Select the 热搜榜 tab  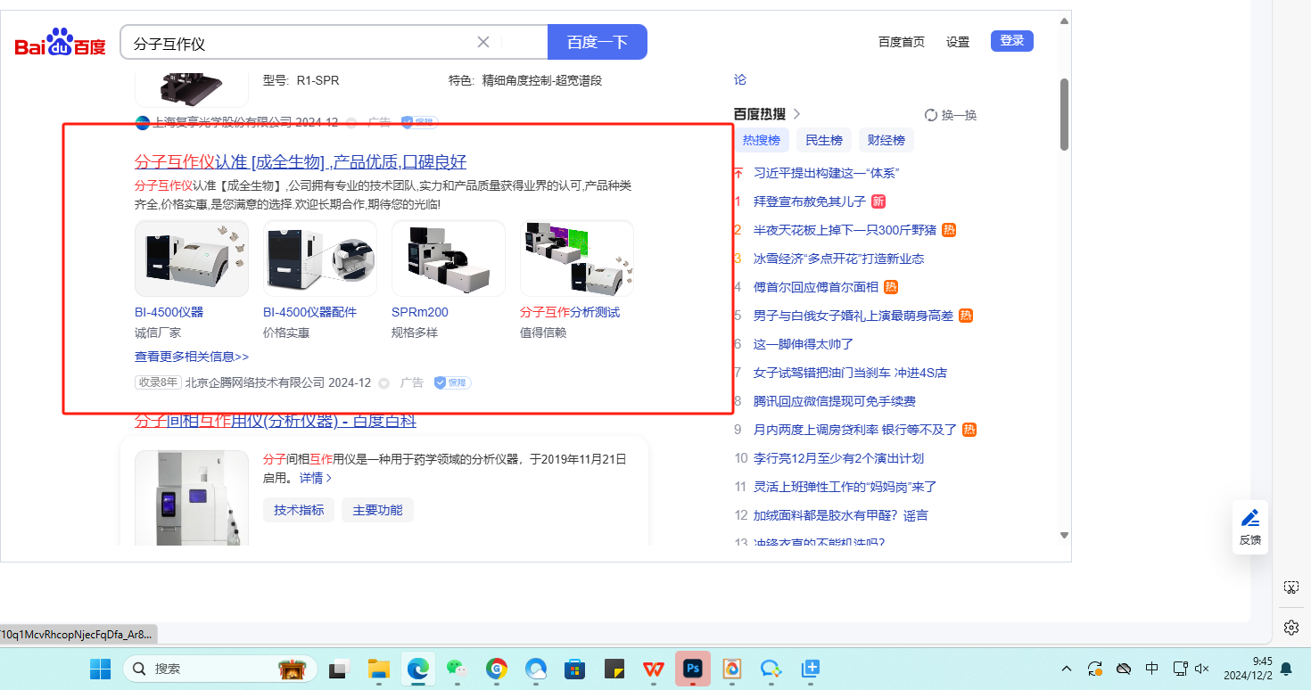762,140
